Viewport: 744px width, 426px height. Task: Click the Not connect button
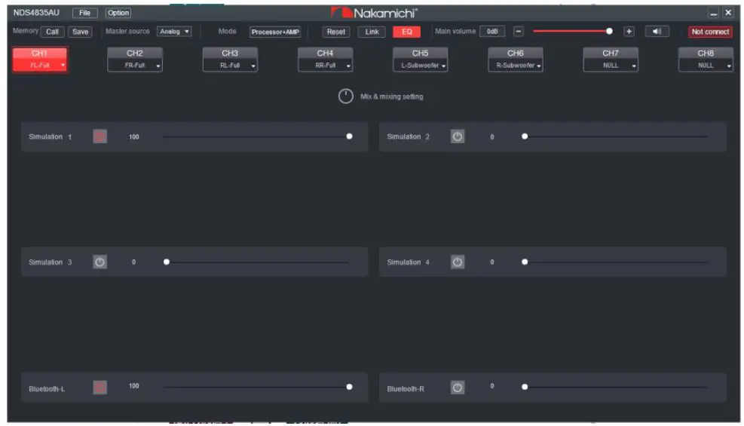(710, 32)
